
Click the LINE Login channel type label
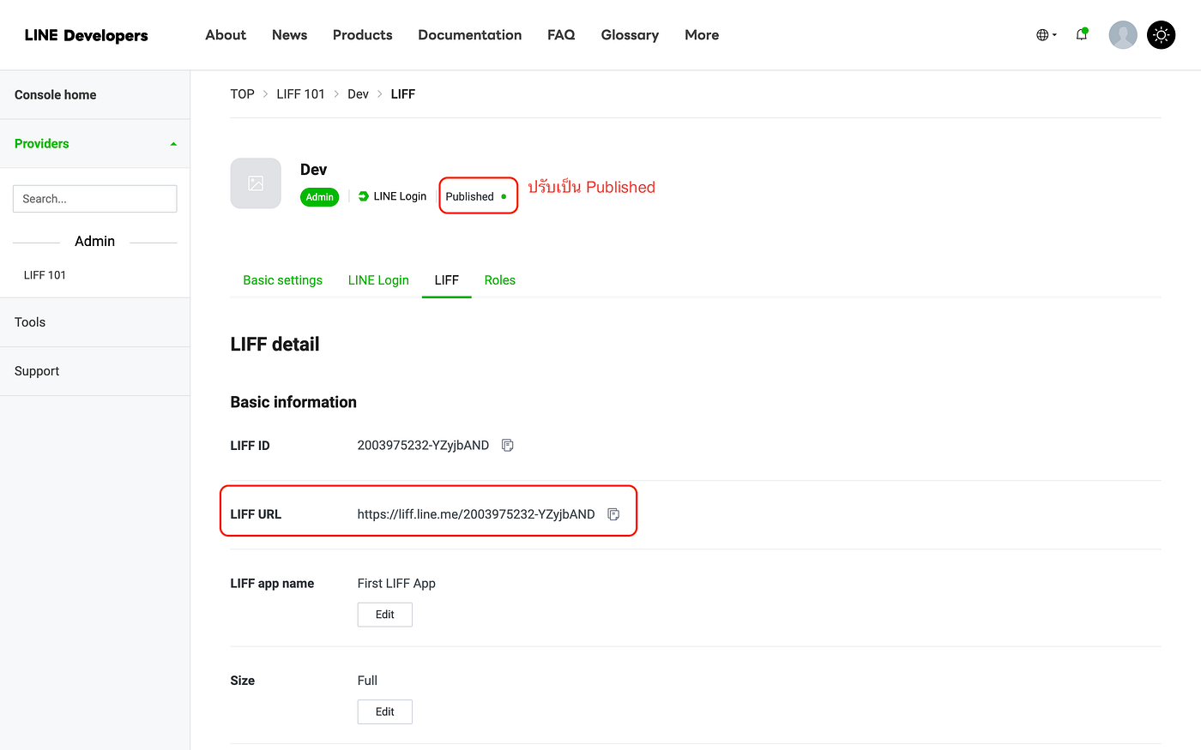click(x=392, y=196)
